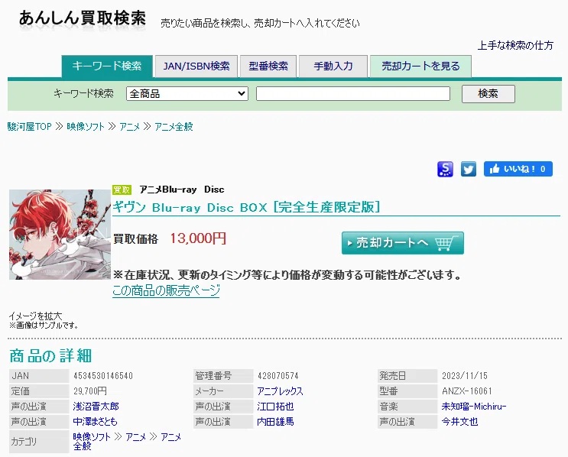Click the 検索 search button
Viewport: 568px width, 457px height.
[x=488, y=94]
